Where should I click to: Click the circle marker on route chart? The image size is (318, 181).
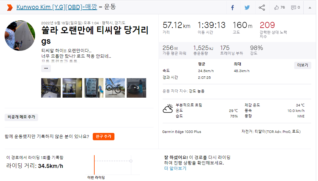click(x=131, y=161)
